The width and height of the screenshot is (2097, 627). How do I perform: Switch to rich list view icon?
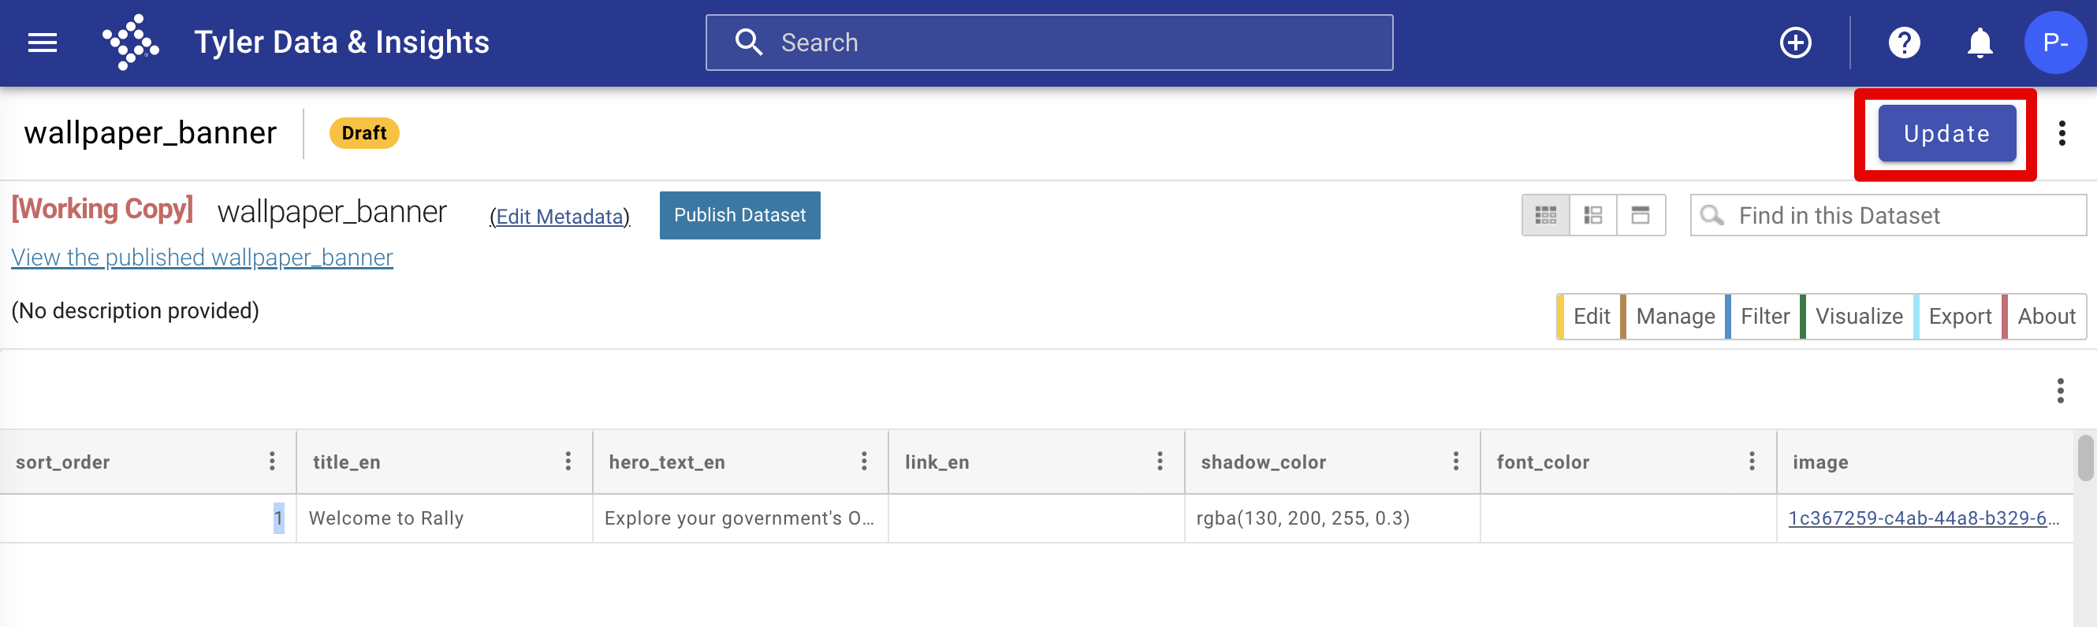click(x=1592, y=215)
